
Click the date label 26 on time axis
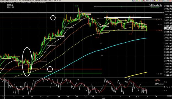click(77, 97)
